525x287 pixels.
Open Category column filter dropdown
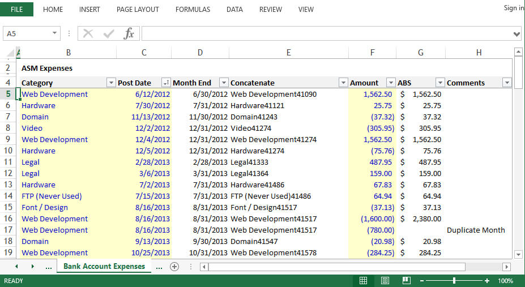111,83
